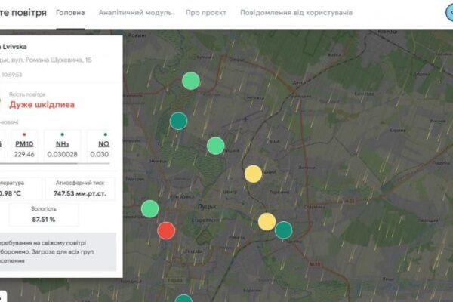Go to Повідомлення від користувачів tab

tap(296, 14)
